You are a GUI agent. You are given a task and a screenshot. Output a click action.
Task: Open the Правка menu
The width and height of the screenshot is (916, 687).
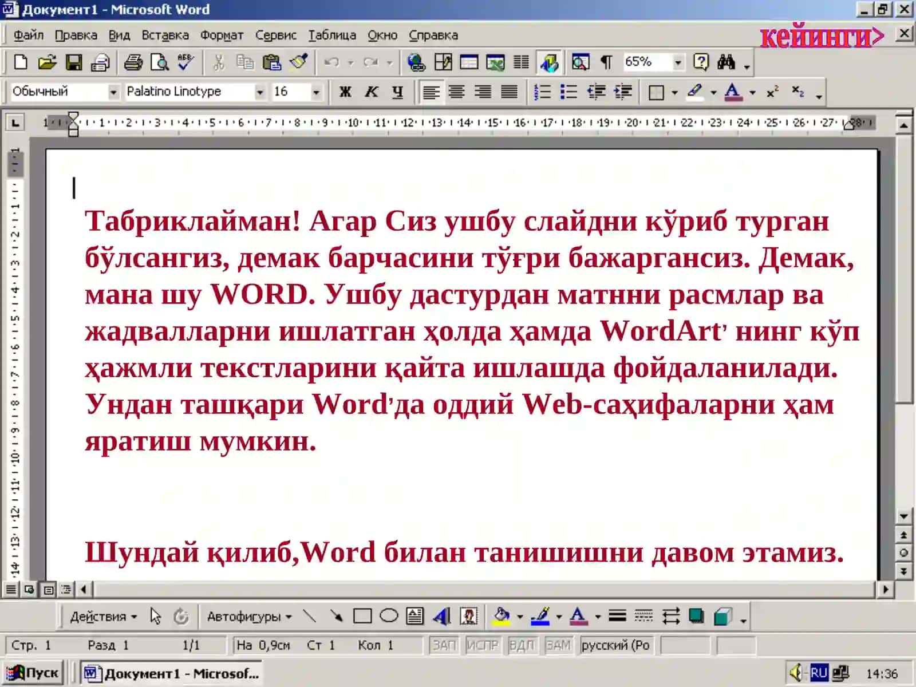76,35
